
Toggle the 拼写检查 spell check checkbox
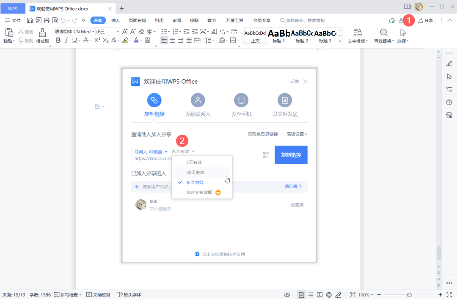pos(57,295)
